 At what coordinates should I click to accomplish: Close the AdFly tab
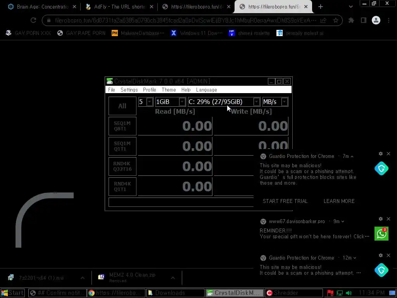(152, 7)
